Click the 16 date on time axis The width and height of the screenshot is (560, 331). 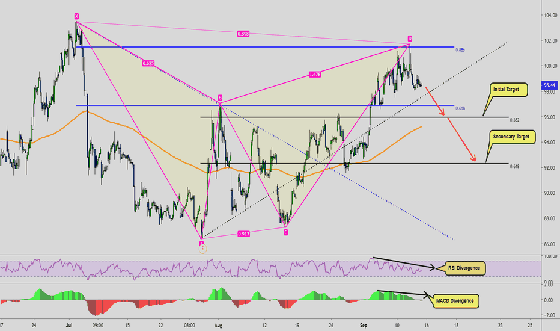pos(427,325)
